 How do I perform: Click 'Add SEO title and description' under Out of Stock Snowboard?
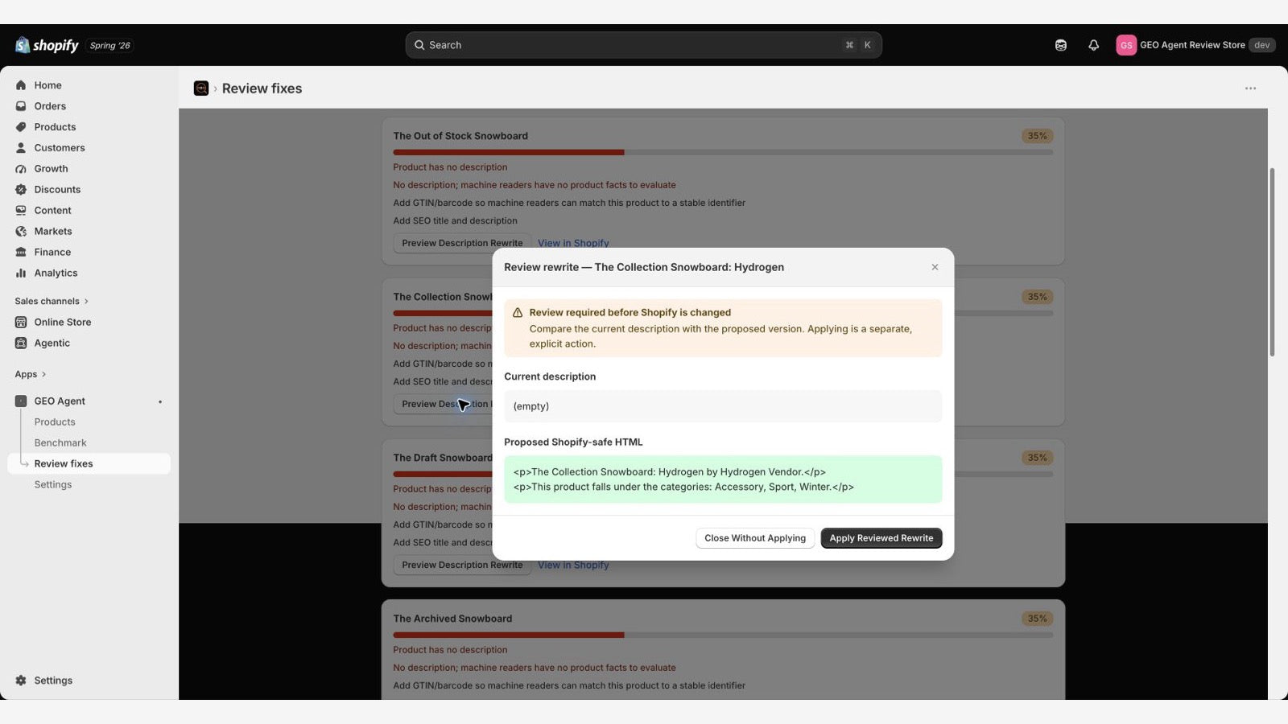(x=455, y=220)
